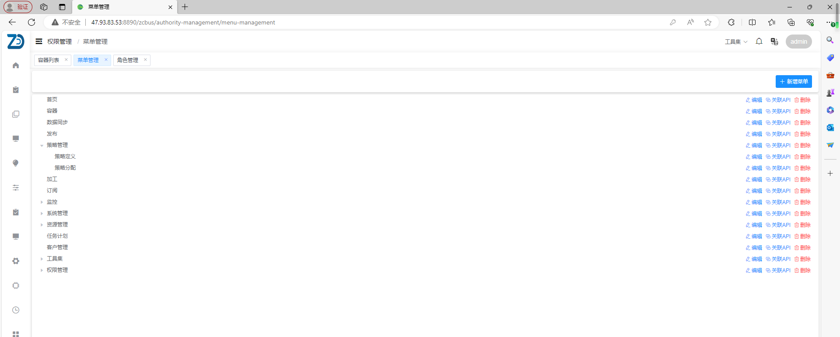Switch to the 容器列表 tab
Screen dimensions: 840x337
pyautogui.click(x=49, y=60)
